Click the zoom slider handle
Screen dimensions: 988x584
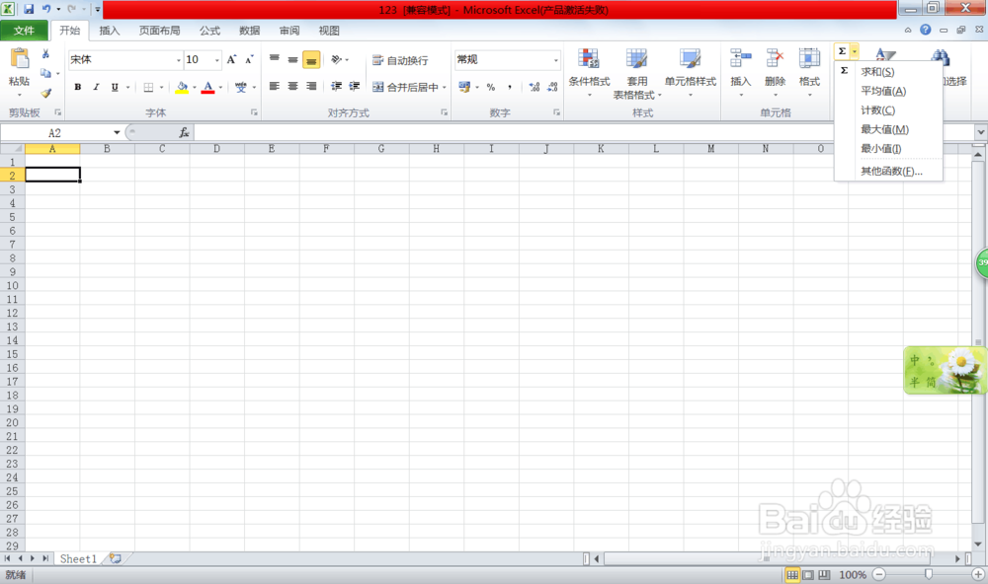point(928,574)
